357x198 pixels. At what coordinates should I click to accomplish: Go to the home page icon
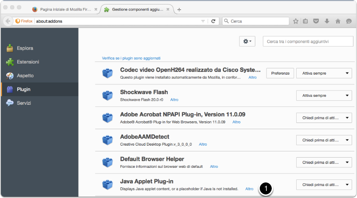338,21
